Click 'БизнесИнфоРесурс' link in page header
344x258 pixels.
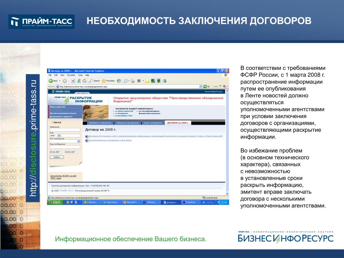pyautogui.click(x=214, y=91)
